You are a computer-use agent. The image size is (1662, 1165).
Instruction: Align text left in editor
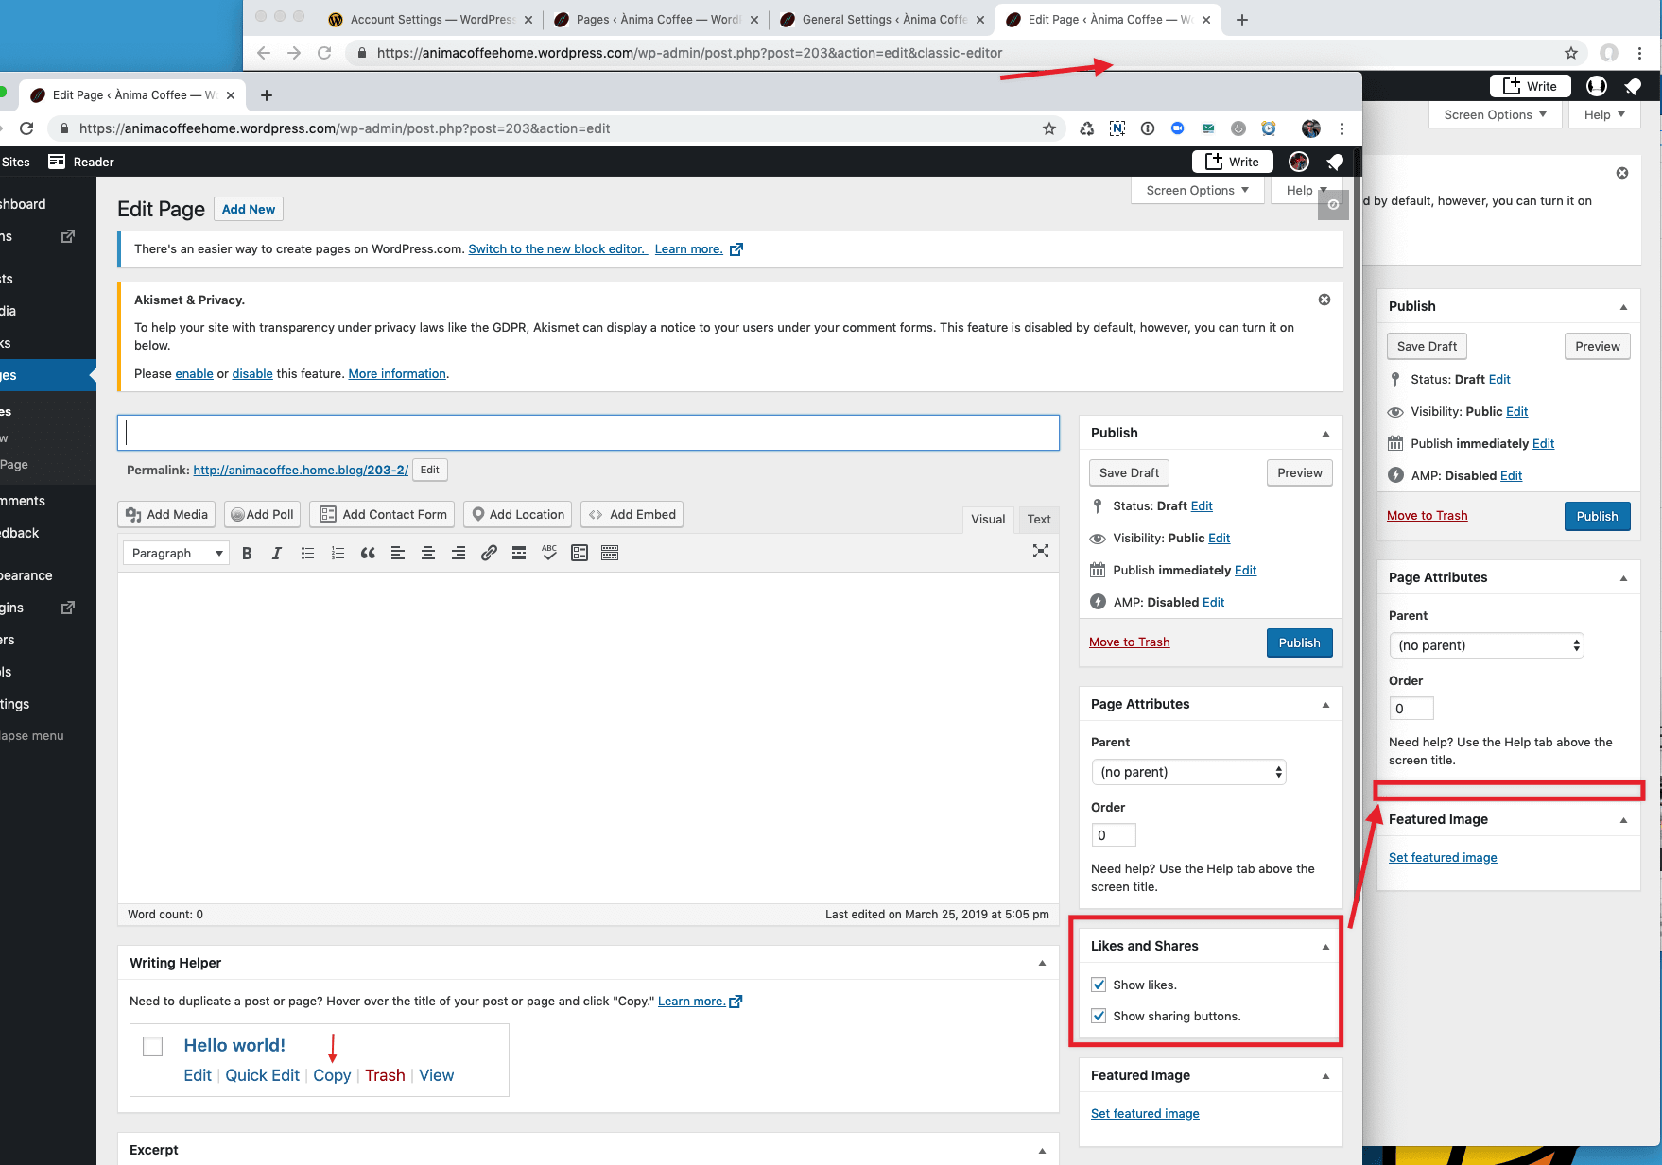pyautogui.click(x=398, y=554)
